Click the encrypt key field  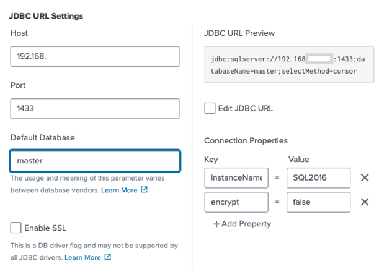tap(236, 202)
